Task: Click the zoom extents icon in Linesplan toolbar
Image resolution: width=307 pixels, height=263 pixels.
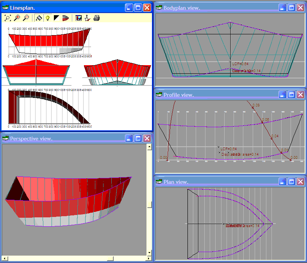Action: tap(8, 18)
